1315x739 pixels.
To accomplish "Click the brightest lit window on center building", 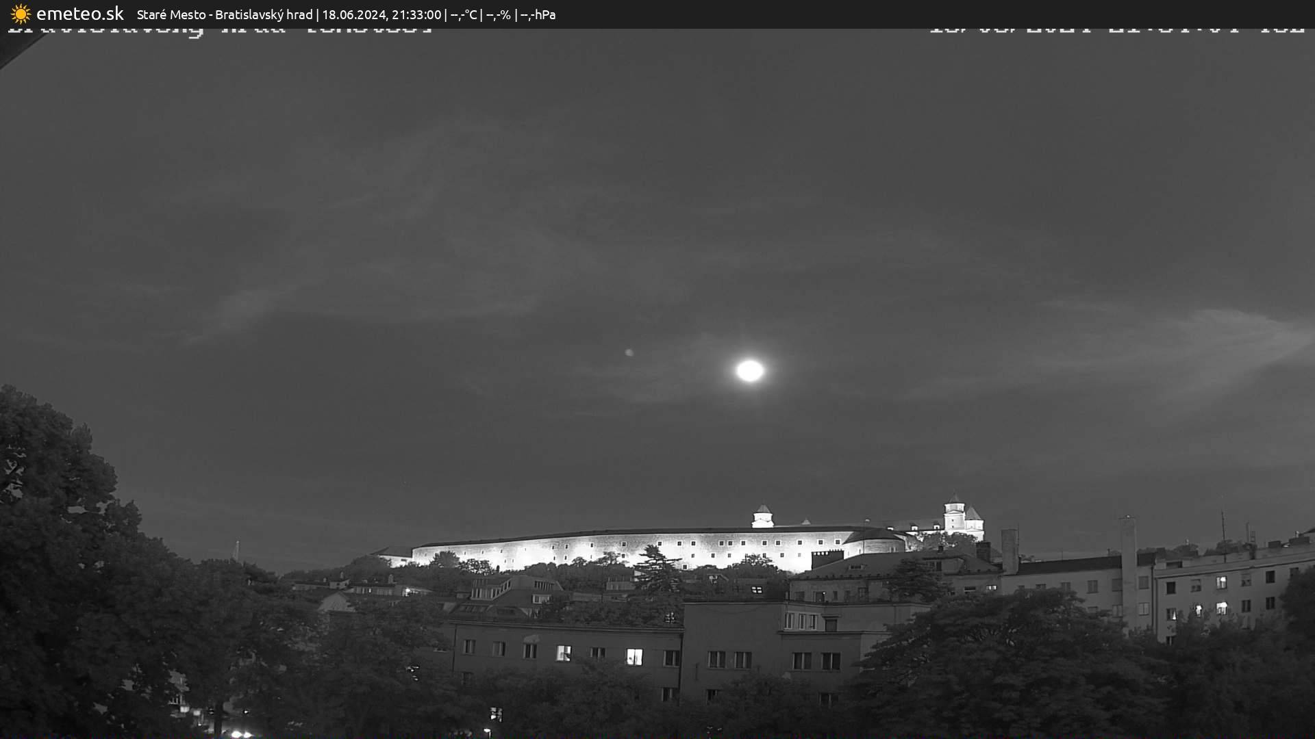I will tap(634, 657).
